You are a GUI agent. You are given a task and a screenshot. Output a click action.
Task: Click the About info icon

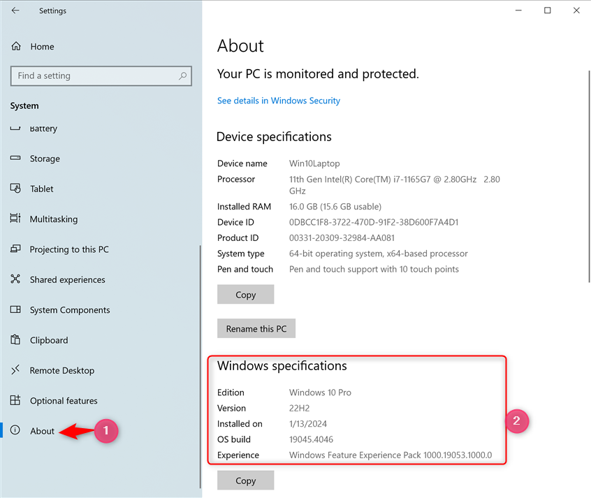pos(15,430)
